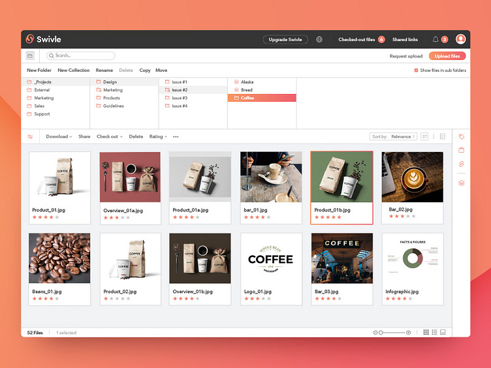
Task: Open notifications bell icon
Action: pyautogui.click(x=436, y=39)
